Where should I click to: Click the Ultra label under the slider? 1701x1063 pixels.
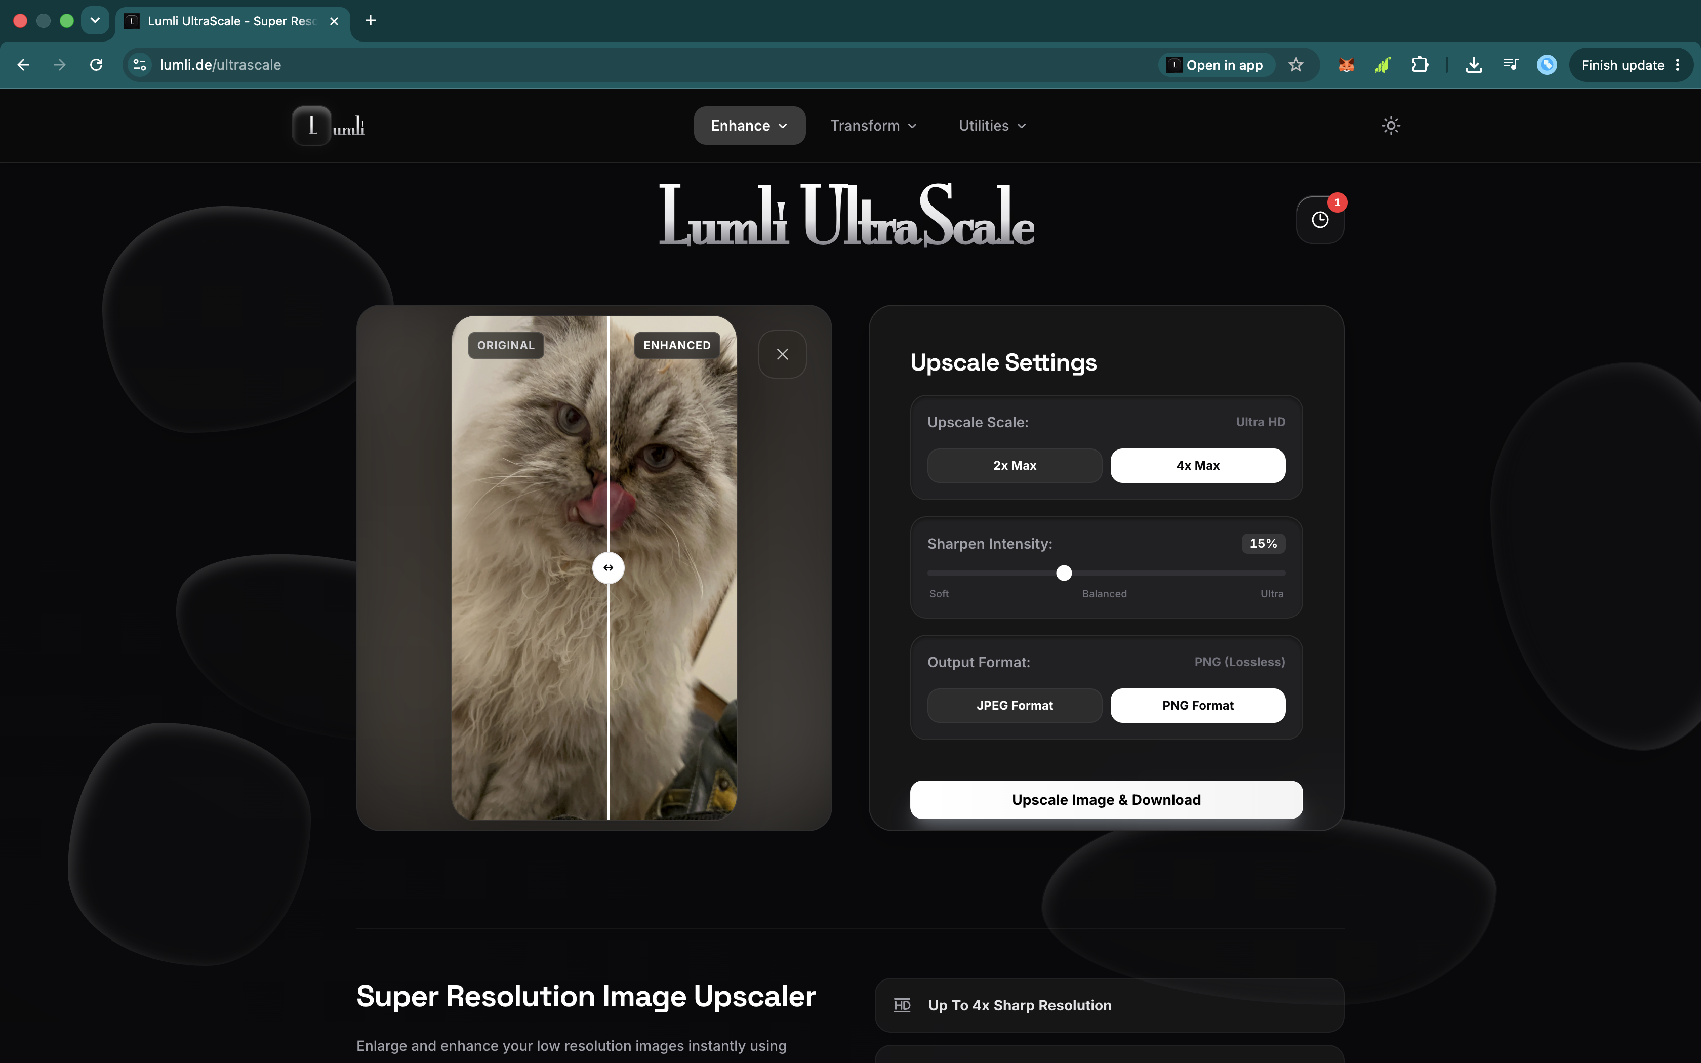coord(1272,594)
